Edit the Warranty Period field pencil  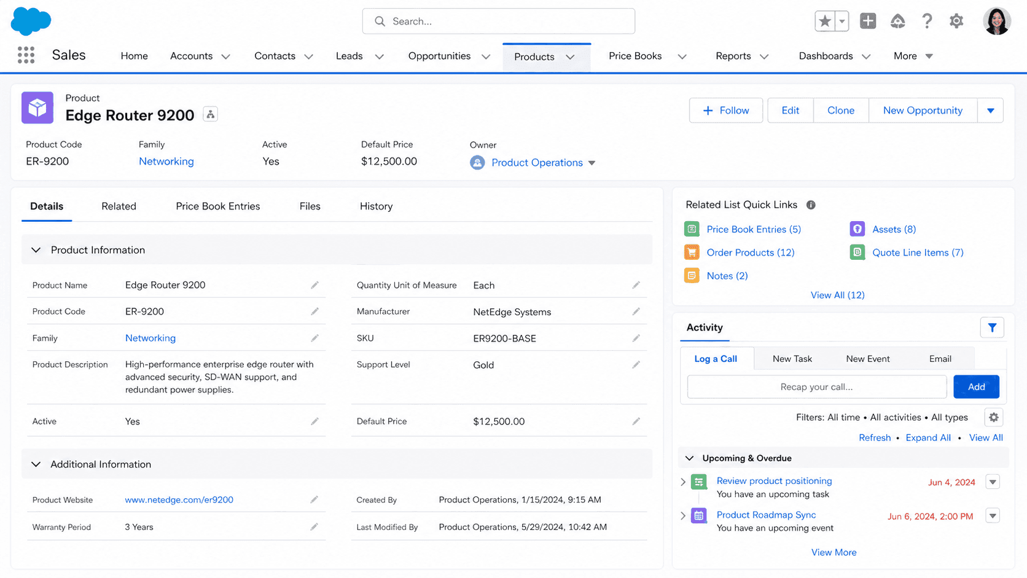(x=314, y=527)
